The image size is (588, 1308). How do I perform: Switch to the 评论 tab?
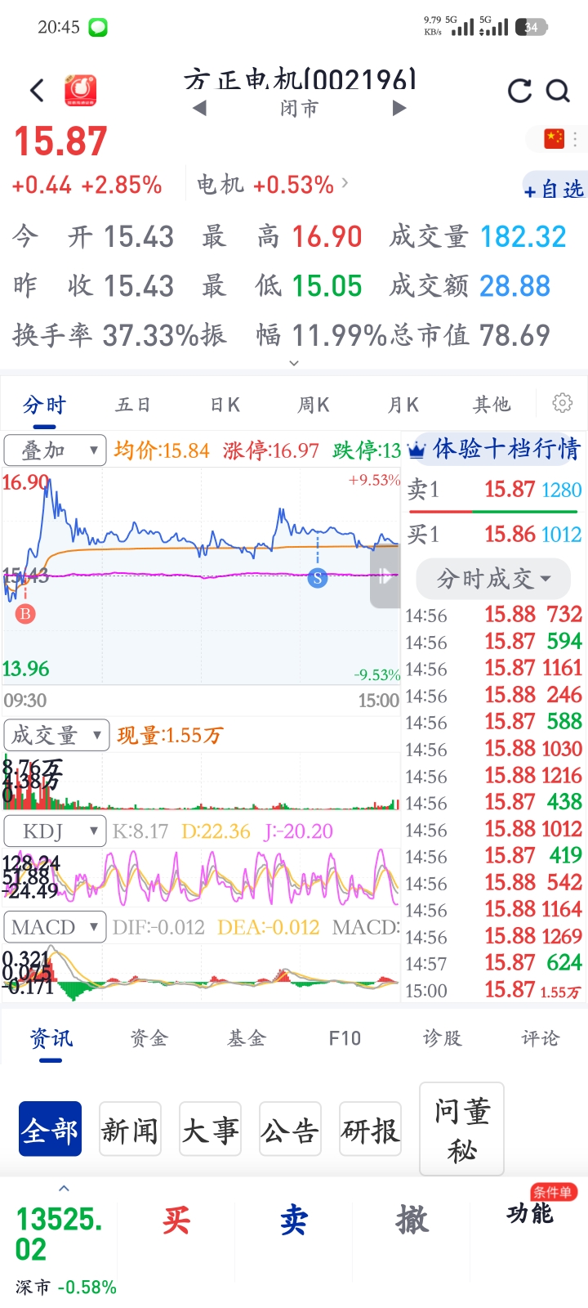tap(541, 1038)
